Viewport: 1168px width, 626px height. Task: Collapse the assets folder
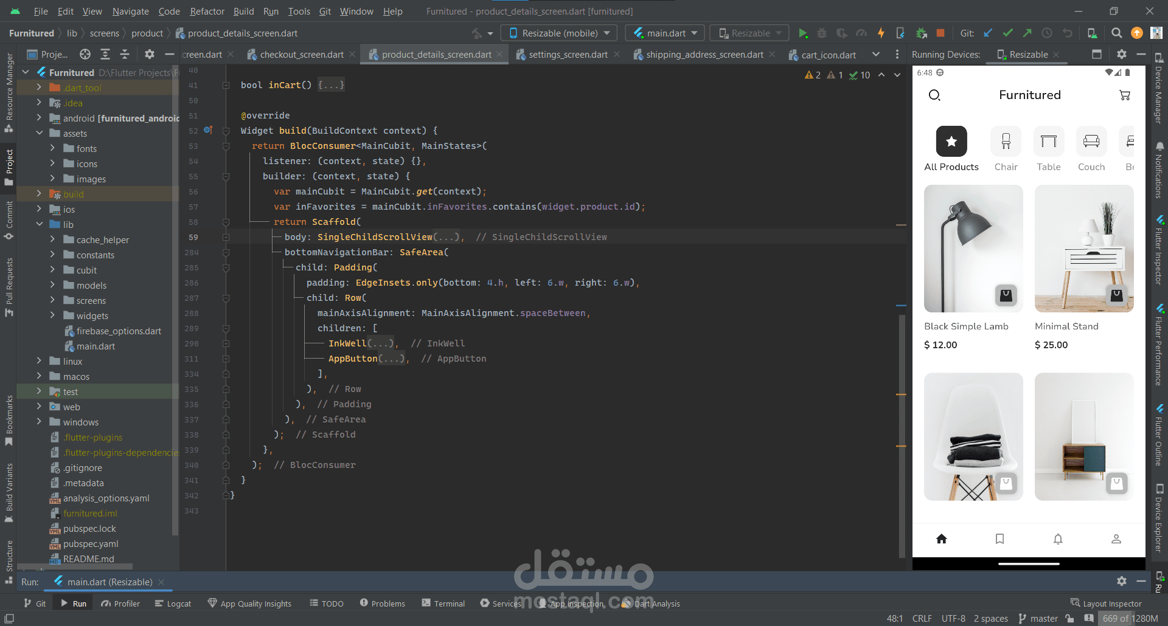click(39, 133)
